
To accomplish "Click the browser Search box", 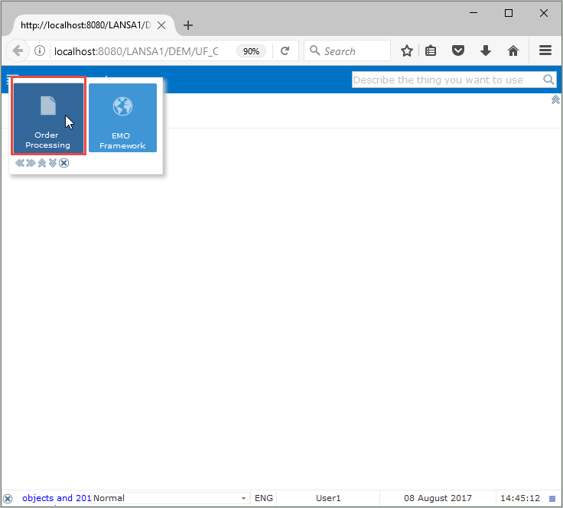I will click(x=347, y=51).
